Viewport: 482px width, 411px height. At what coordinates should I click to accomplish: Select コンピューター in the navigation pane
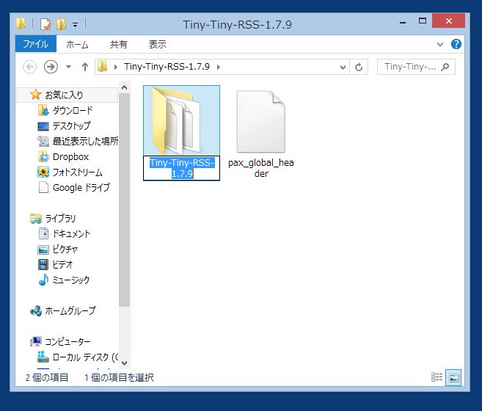click(67, 341)
